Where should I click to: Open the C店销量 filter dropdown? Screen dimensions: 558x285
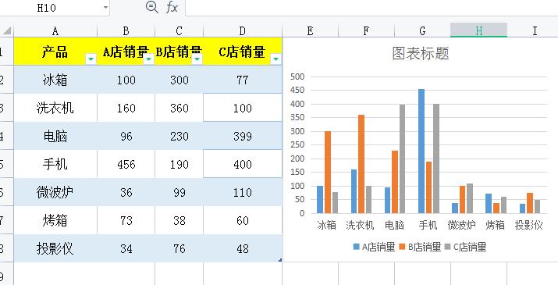tap(275, 59)
